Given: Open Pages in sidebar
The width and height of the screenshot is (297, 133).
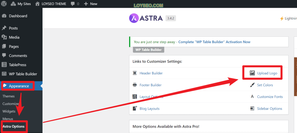Looking at the screenshot, I should pos(14,47).
